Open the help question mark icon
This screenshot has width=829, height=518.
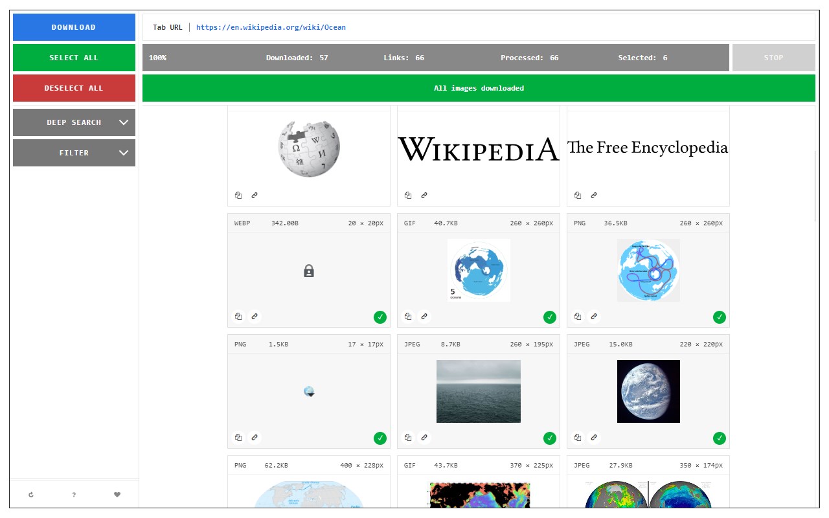point(74,495)
